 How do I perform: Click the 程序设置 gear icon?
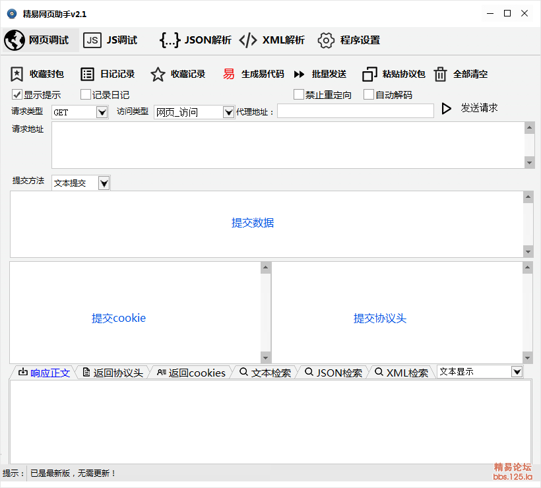click(x=326, y=40)
